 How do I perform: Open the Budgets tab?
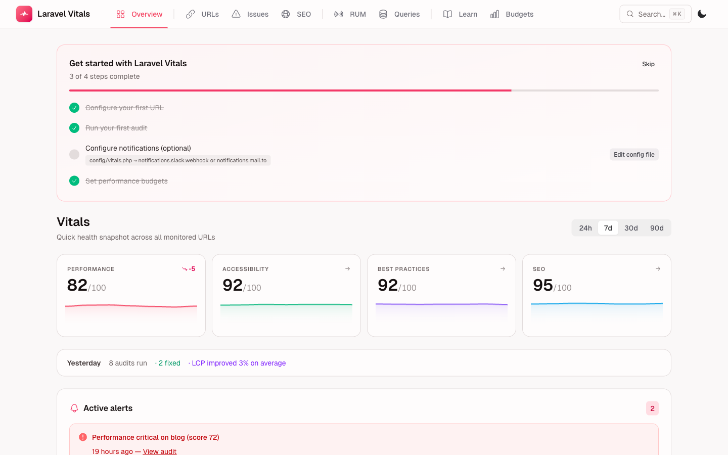coord(512,14)
